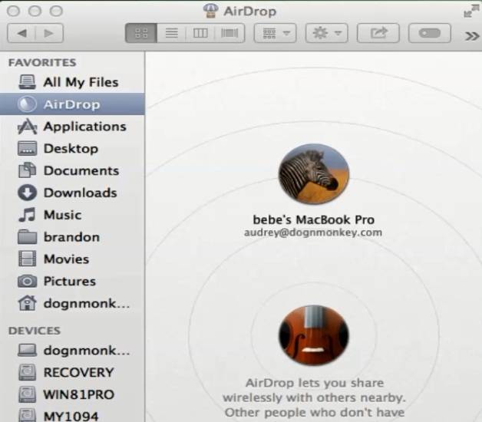Screen dimensions: 482x422
Task: Select the RECOVERY drive under Devices
Action: click(78, 373)
